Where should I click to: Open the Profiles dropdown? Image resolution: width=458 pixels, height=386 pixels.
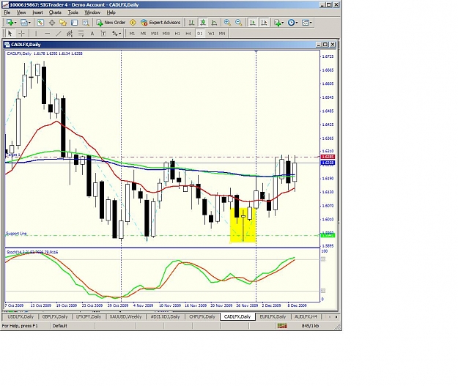(x=26, y=23)
